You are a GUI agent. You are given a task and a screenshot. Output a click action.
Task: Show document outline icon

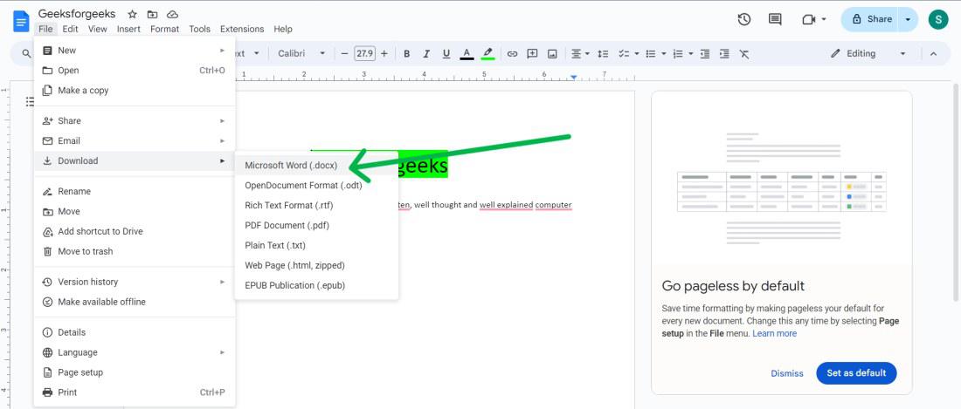pyautogui.click(x=29, y=101)
